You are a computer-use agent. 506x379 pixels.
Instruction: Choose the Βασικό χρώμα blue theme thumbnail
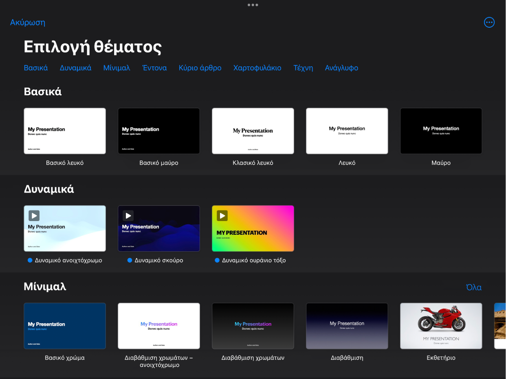tap(65, 326)
